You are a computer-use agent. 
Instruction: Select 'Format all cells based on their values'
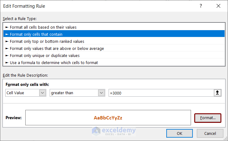pyautogui.click(x=43, y=27)
